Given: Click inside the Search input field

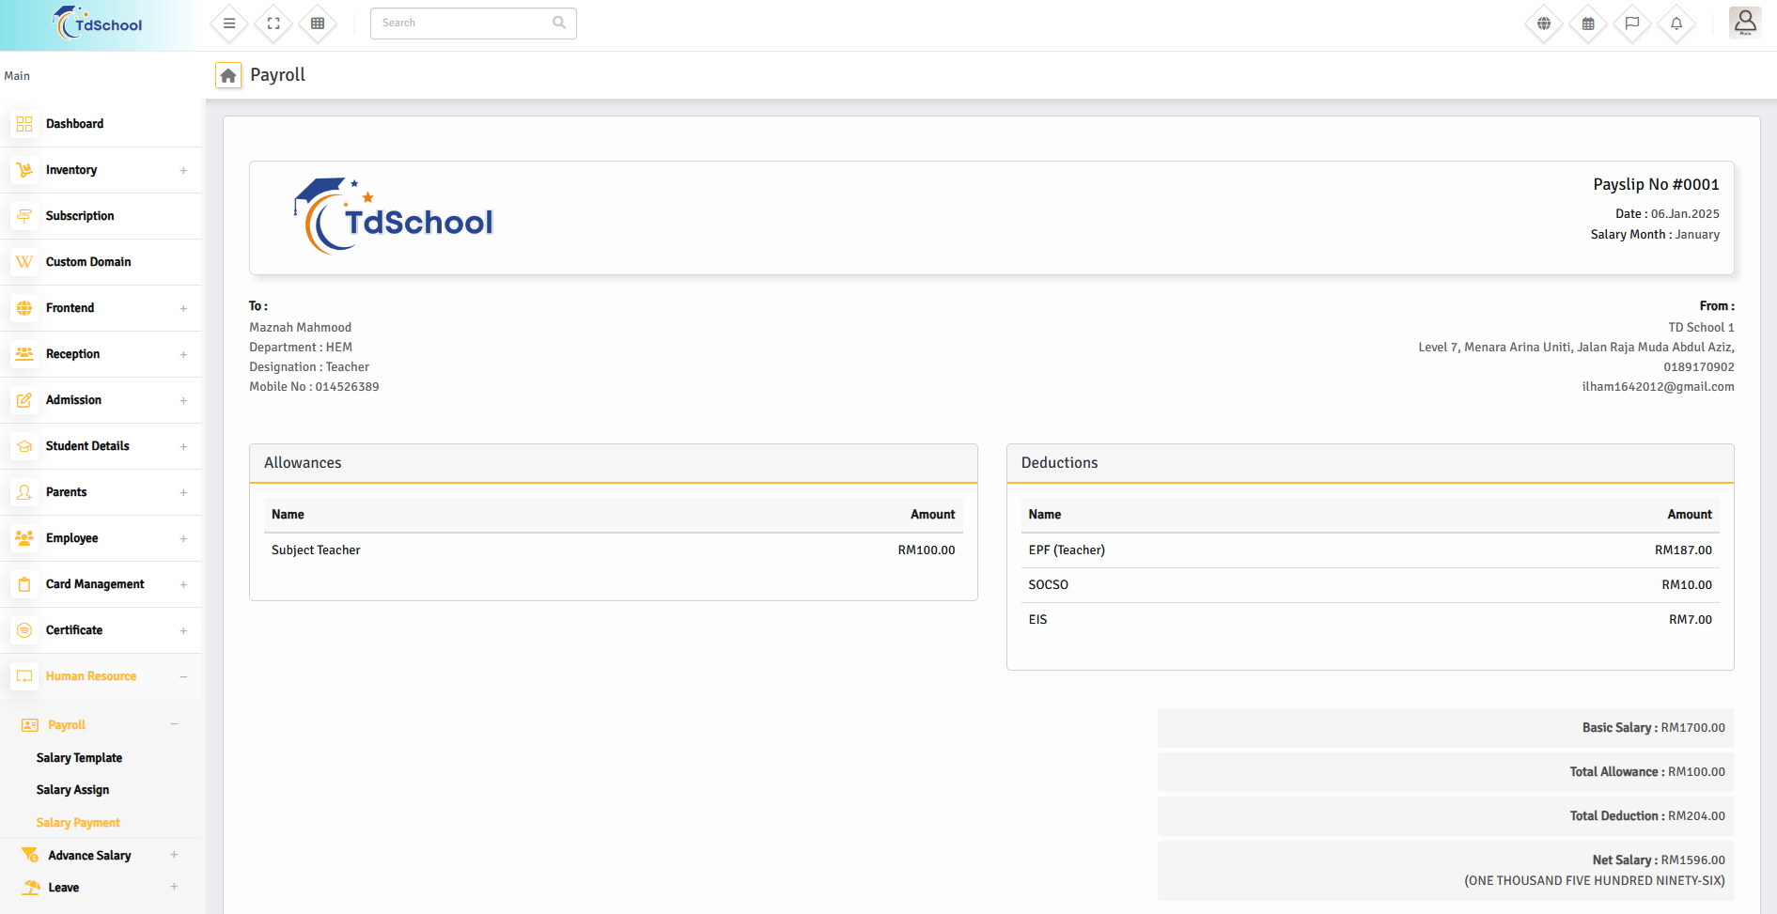Looking at the screenshot, I should 463,23.
